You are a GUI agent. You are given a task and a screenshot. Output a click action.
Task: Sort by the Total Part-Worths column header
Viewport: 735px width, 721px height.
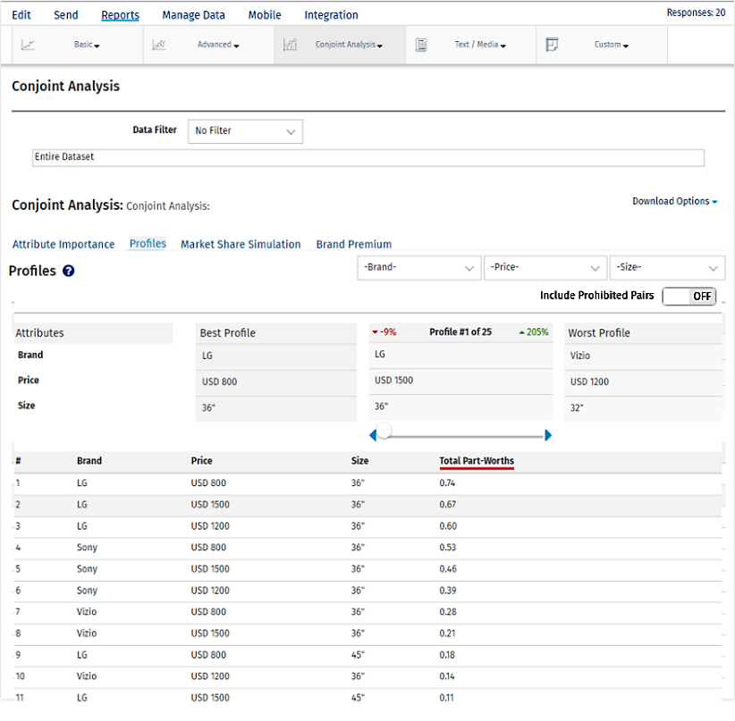[477, 461]
